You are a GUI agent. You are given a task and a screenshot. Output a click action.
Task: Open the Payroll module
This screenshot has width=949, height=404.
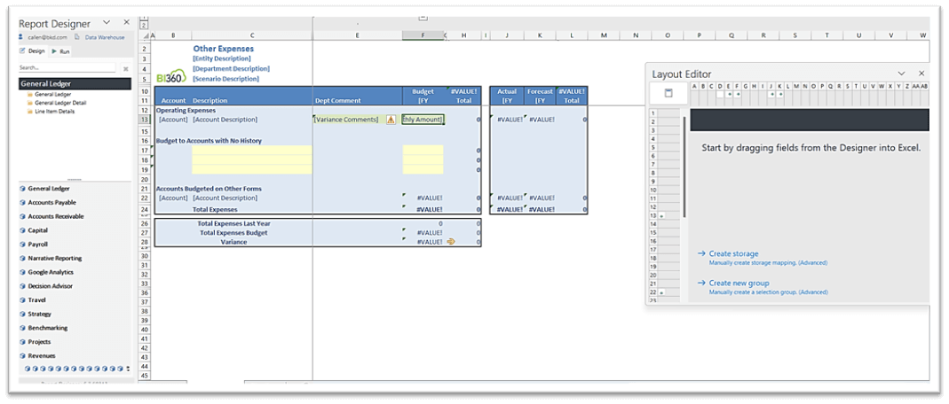click(37, 244)
